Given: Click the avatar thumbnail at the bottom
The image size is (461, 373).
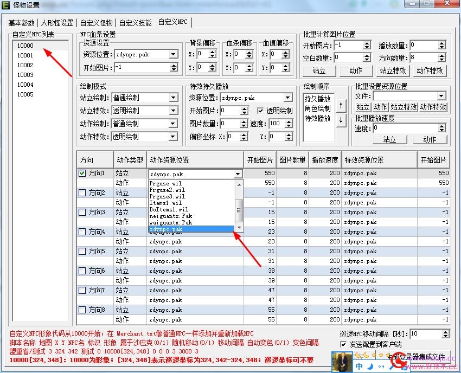Looking at the screenshot, I should click(x=342, y=362).
